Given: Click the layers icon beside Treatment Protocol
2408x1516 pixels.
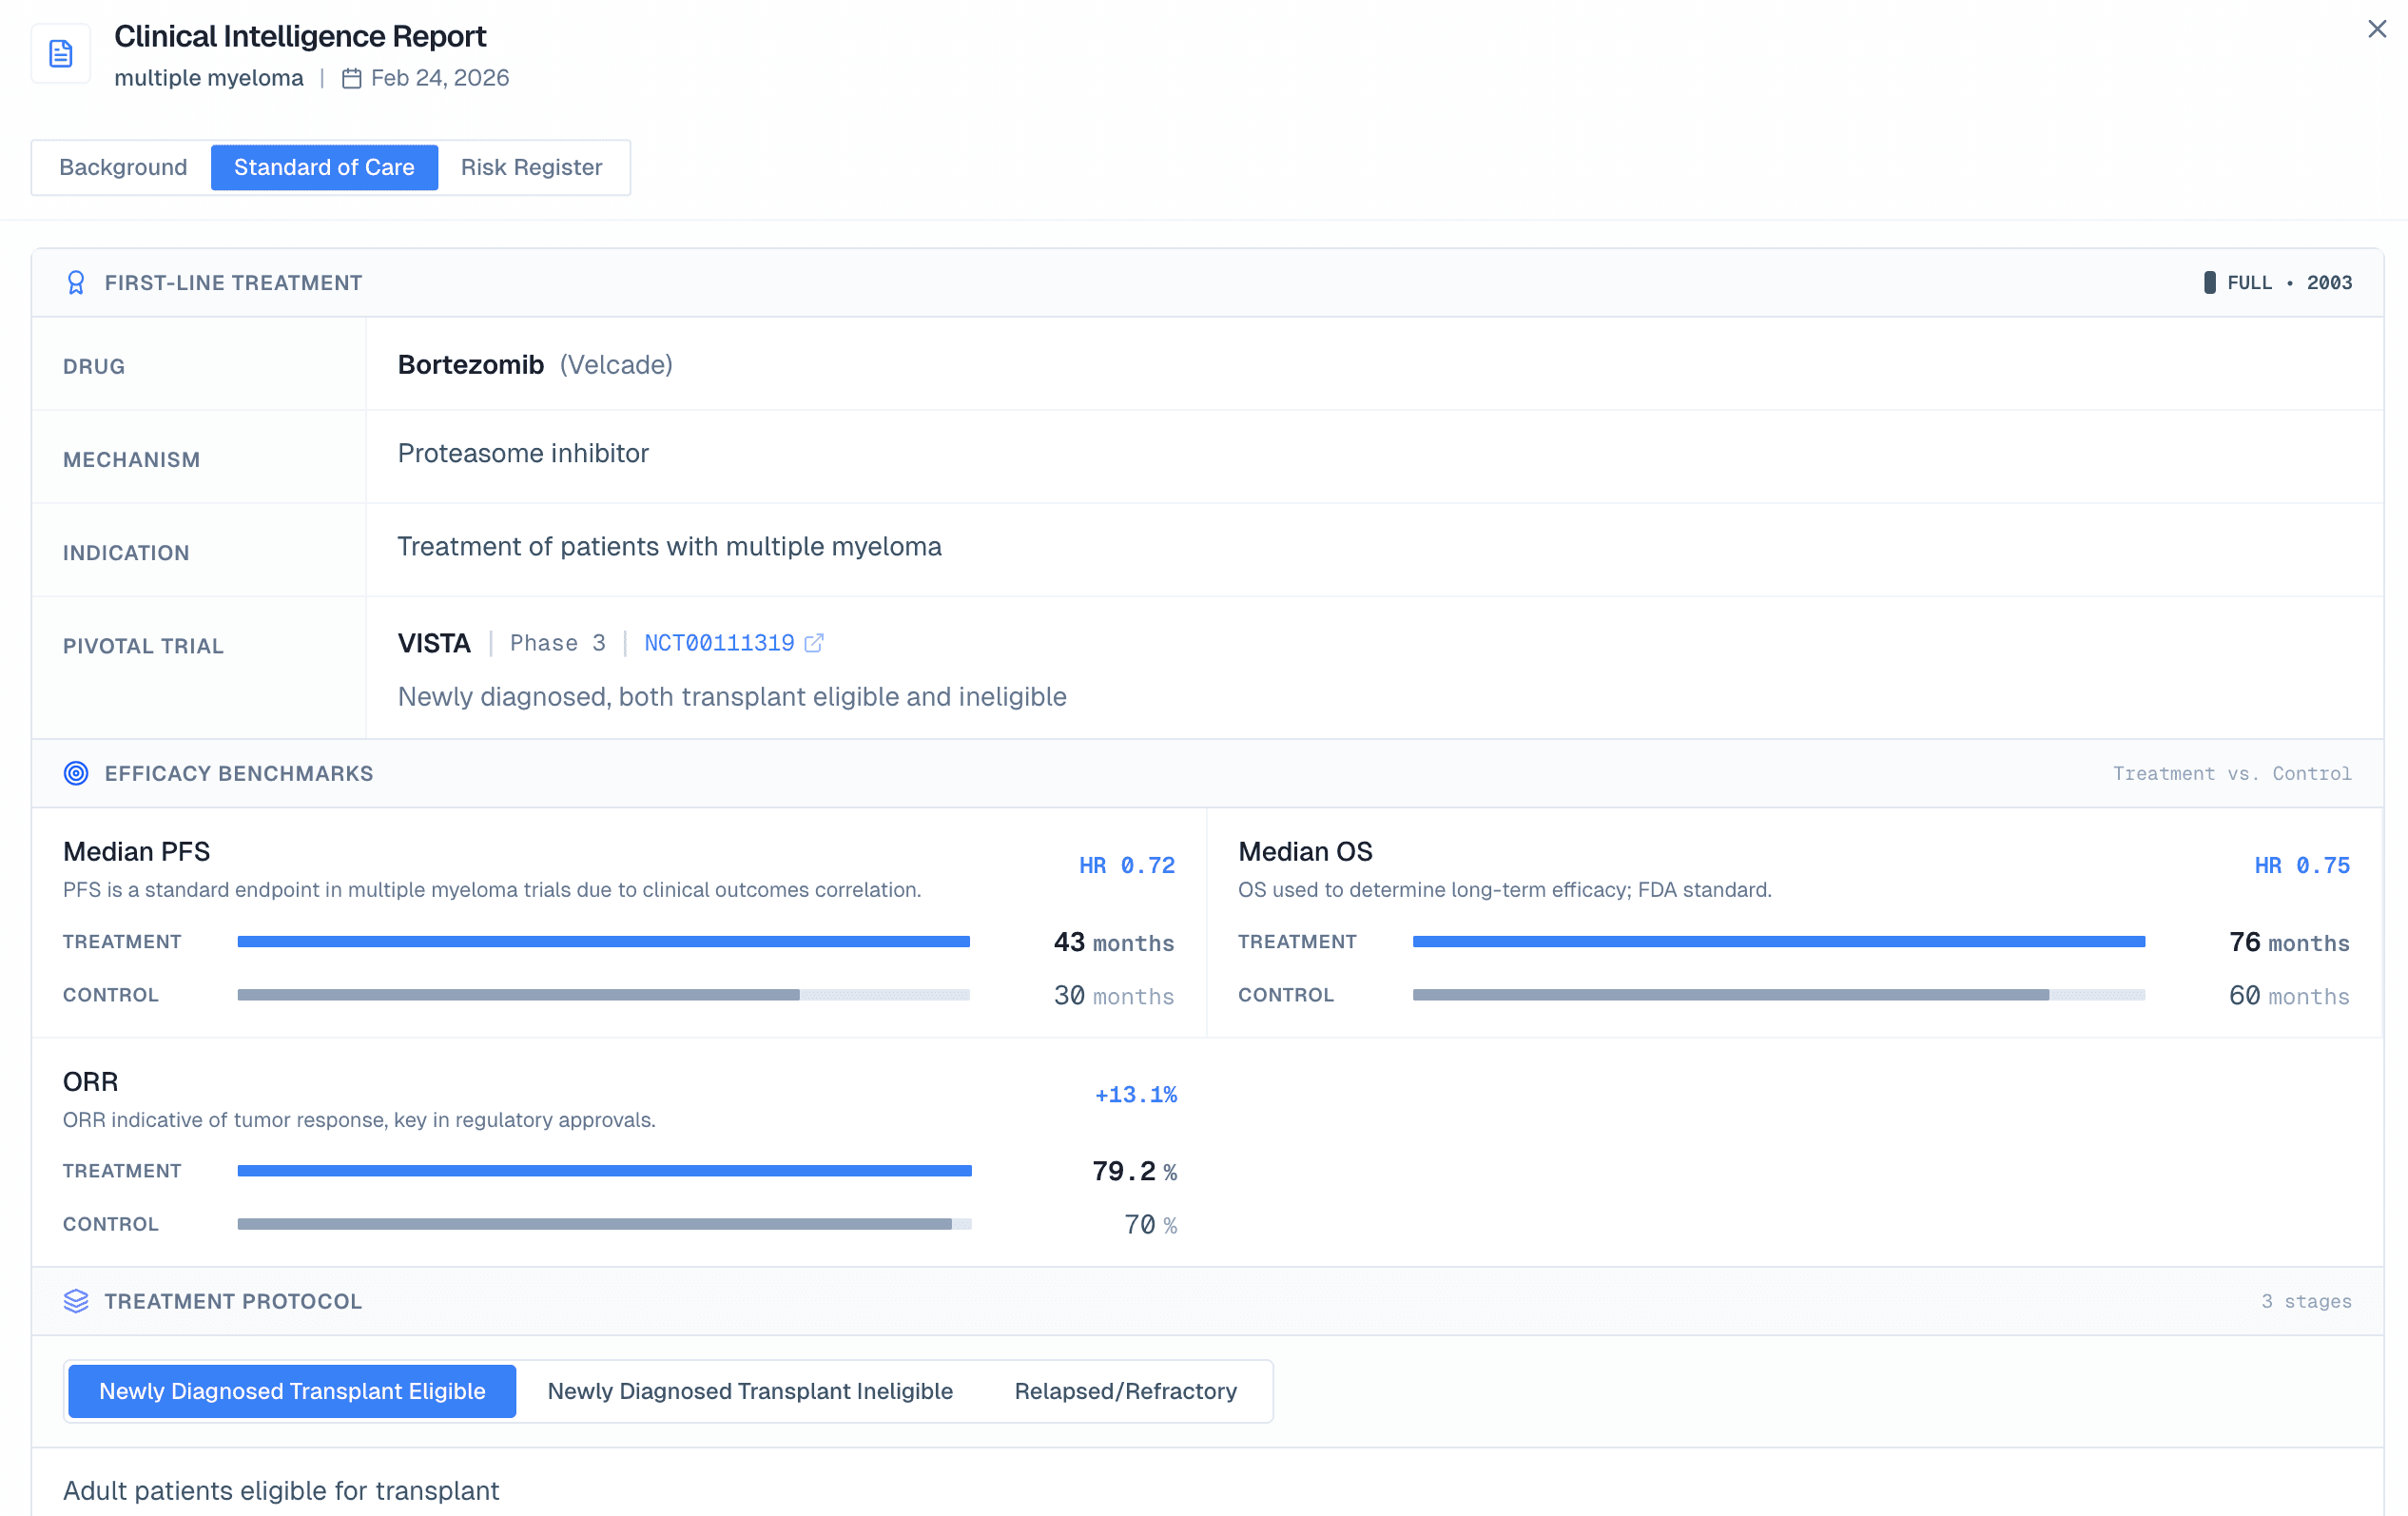Looking at the screenshot, I should pyautogui.click(x=76, y=1301).
